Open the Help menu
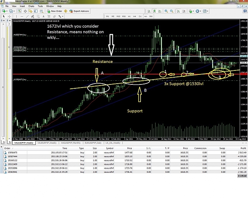Viewport: 248px width, 199px height. pyautogui.click(x=59, y=6)
